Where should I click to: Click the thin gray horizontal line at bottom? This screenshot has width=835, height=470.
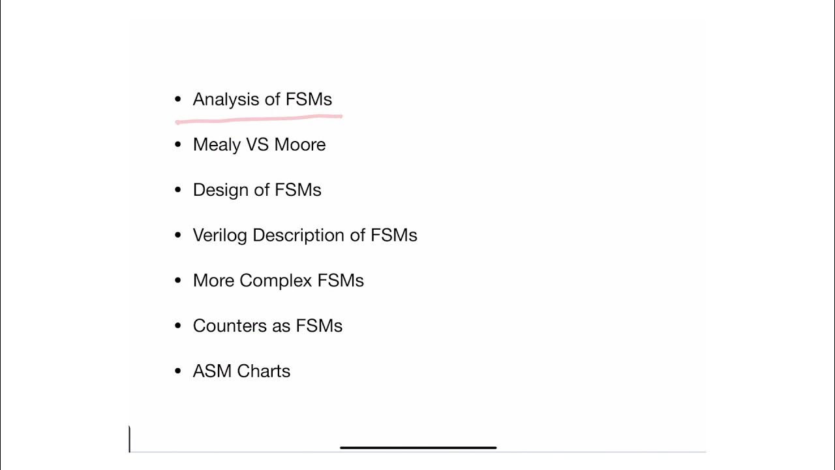(x=587, y=451)
